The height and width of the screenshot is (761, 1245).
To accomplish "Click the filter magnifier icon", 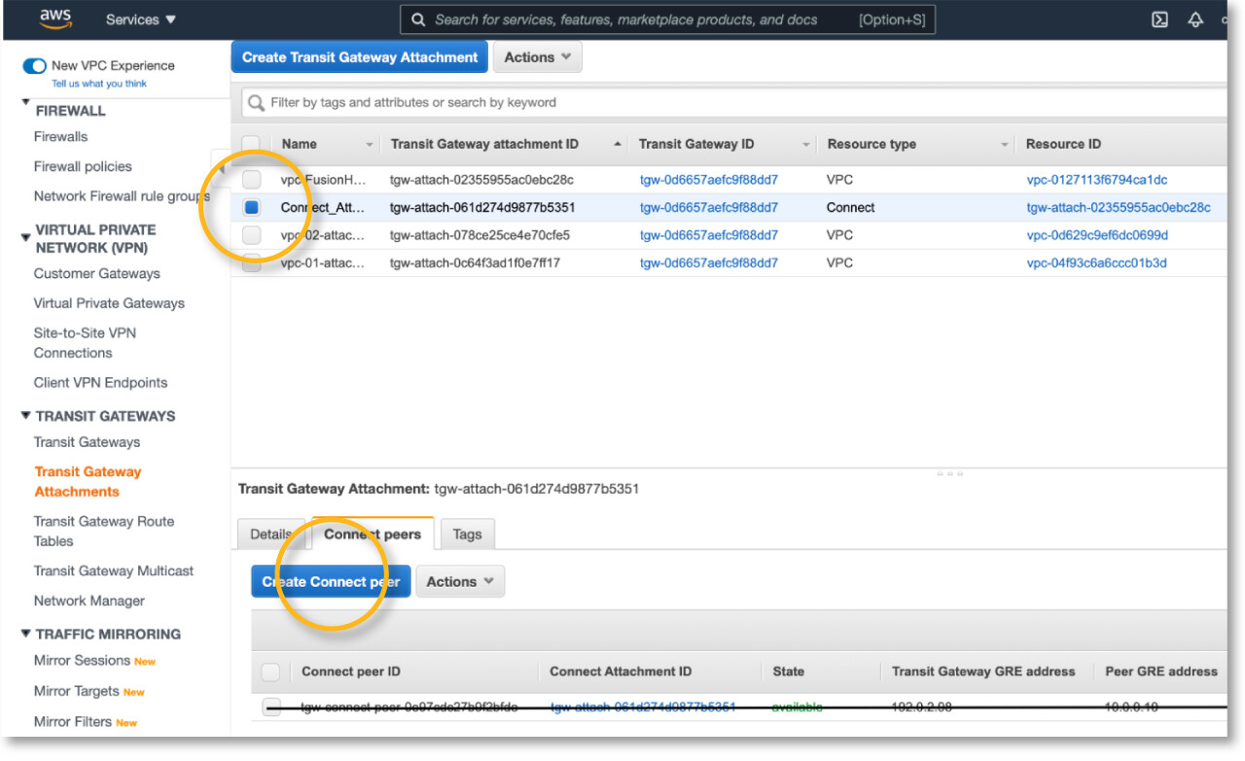I will [x=257, y=102].
